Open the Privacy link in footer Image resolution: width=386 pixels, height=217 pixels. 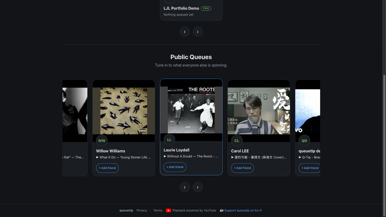(x=142, y=210)
